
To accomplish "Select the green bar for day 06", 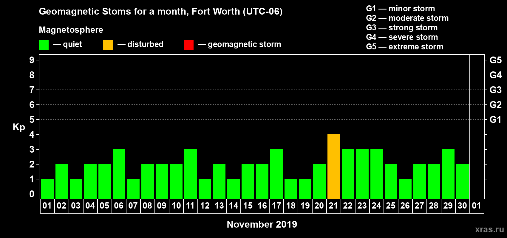I will pyautogui.click(x=119, y=174).
